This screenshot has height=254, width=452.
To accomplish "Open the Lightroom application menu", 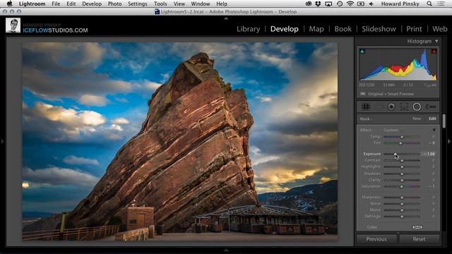I will pyautogui.click(x=32, y=4).
